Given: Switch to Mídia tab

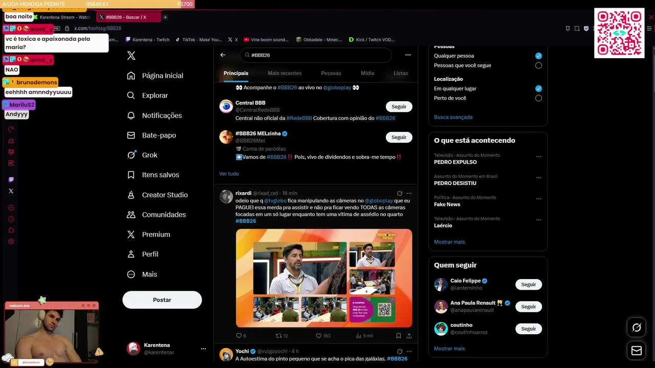Looking at the screenshot, I should 367,73.
